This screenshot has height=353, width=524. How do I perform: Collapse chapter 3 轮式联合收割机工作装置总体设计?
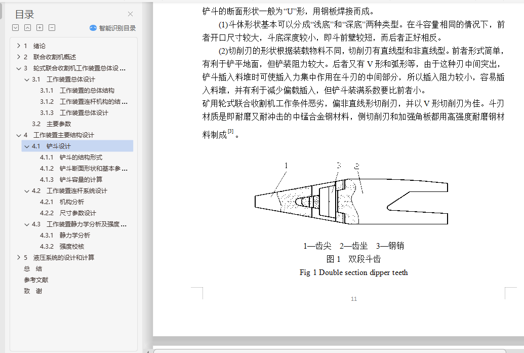[x=19, y=68]
